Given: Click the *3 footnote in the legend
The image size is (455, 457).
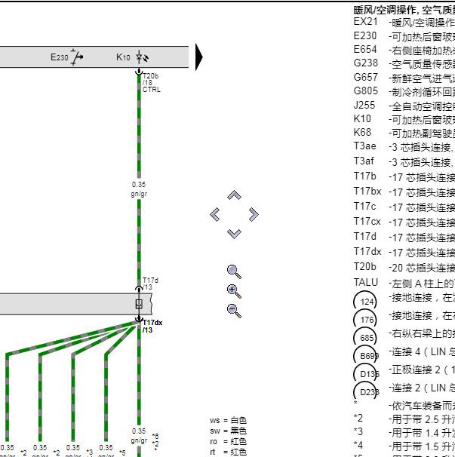Looking at the screenshot, I should 404,432.
